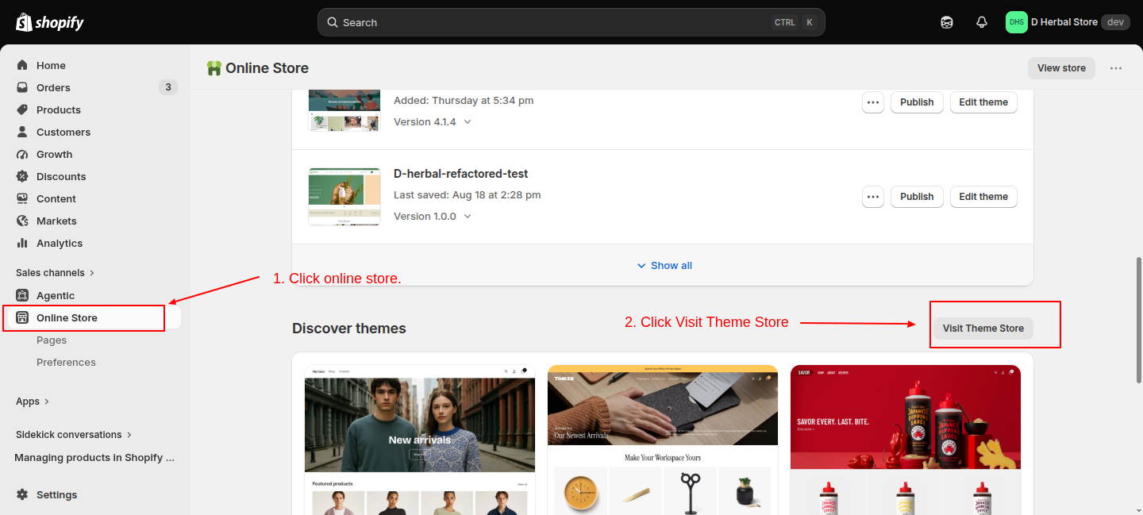Open the Horizon New arrivals theme preview
This screenshot has height=515, width=1143.
point(420,440)
